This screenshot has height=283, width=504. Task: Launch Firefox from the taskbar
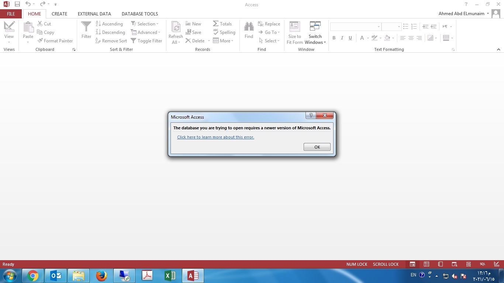point(101,276)
